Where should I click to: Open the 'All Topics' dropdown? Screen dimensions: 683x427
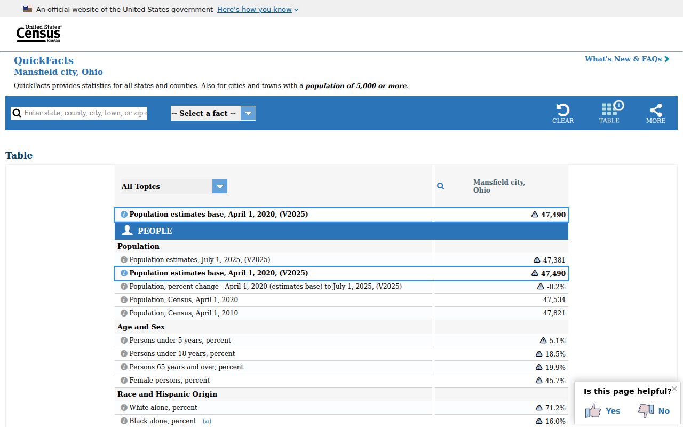174,186
